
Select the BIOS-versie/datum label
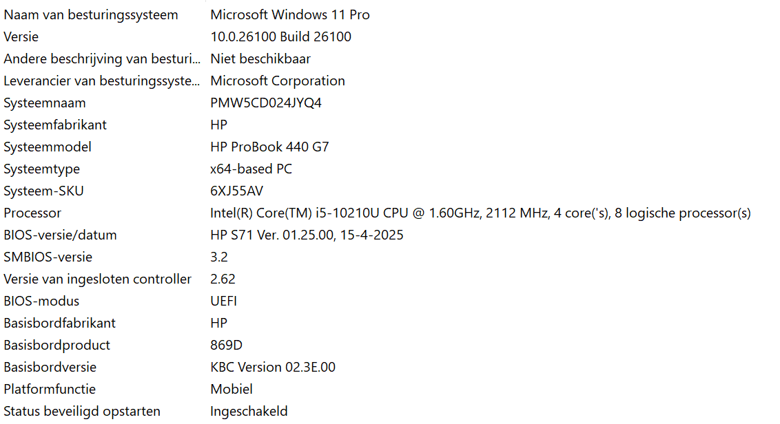[x=60, y=235]
